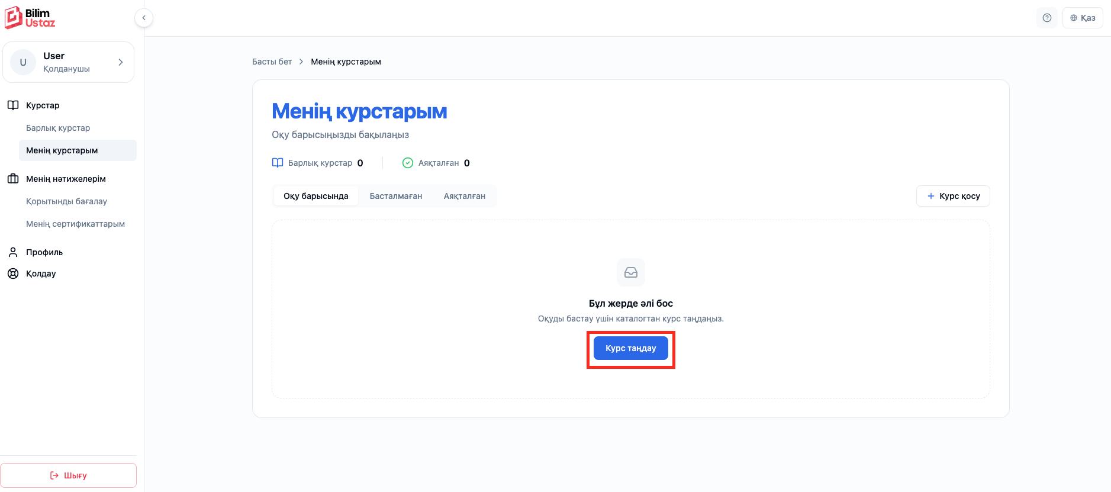The image size is (1111, 492).
Task: Open the help question mark icon
Action: click(1047, 18)
